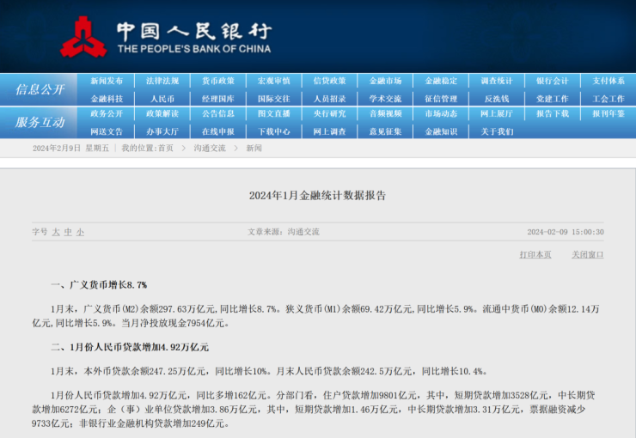Go to 下载中心 page

(x=274, y=131)
